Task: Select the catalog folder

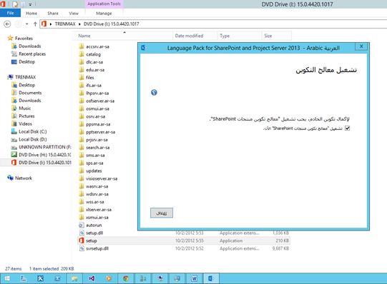Action: pyautogui.click(x=93, y=54)
